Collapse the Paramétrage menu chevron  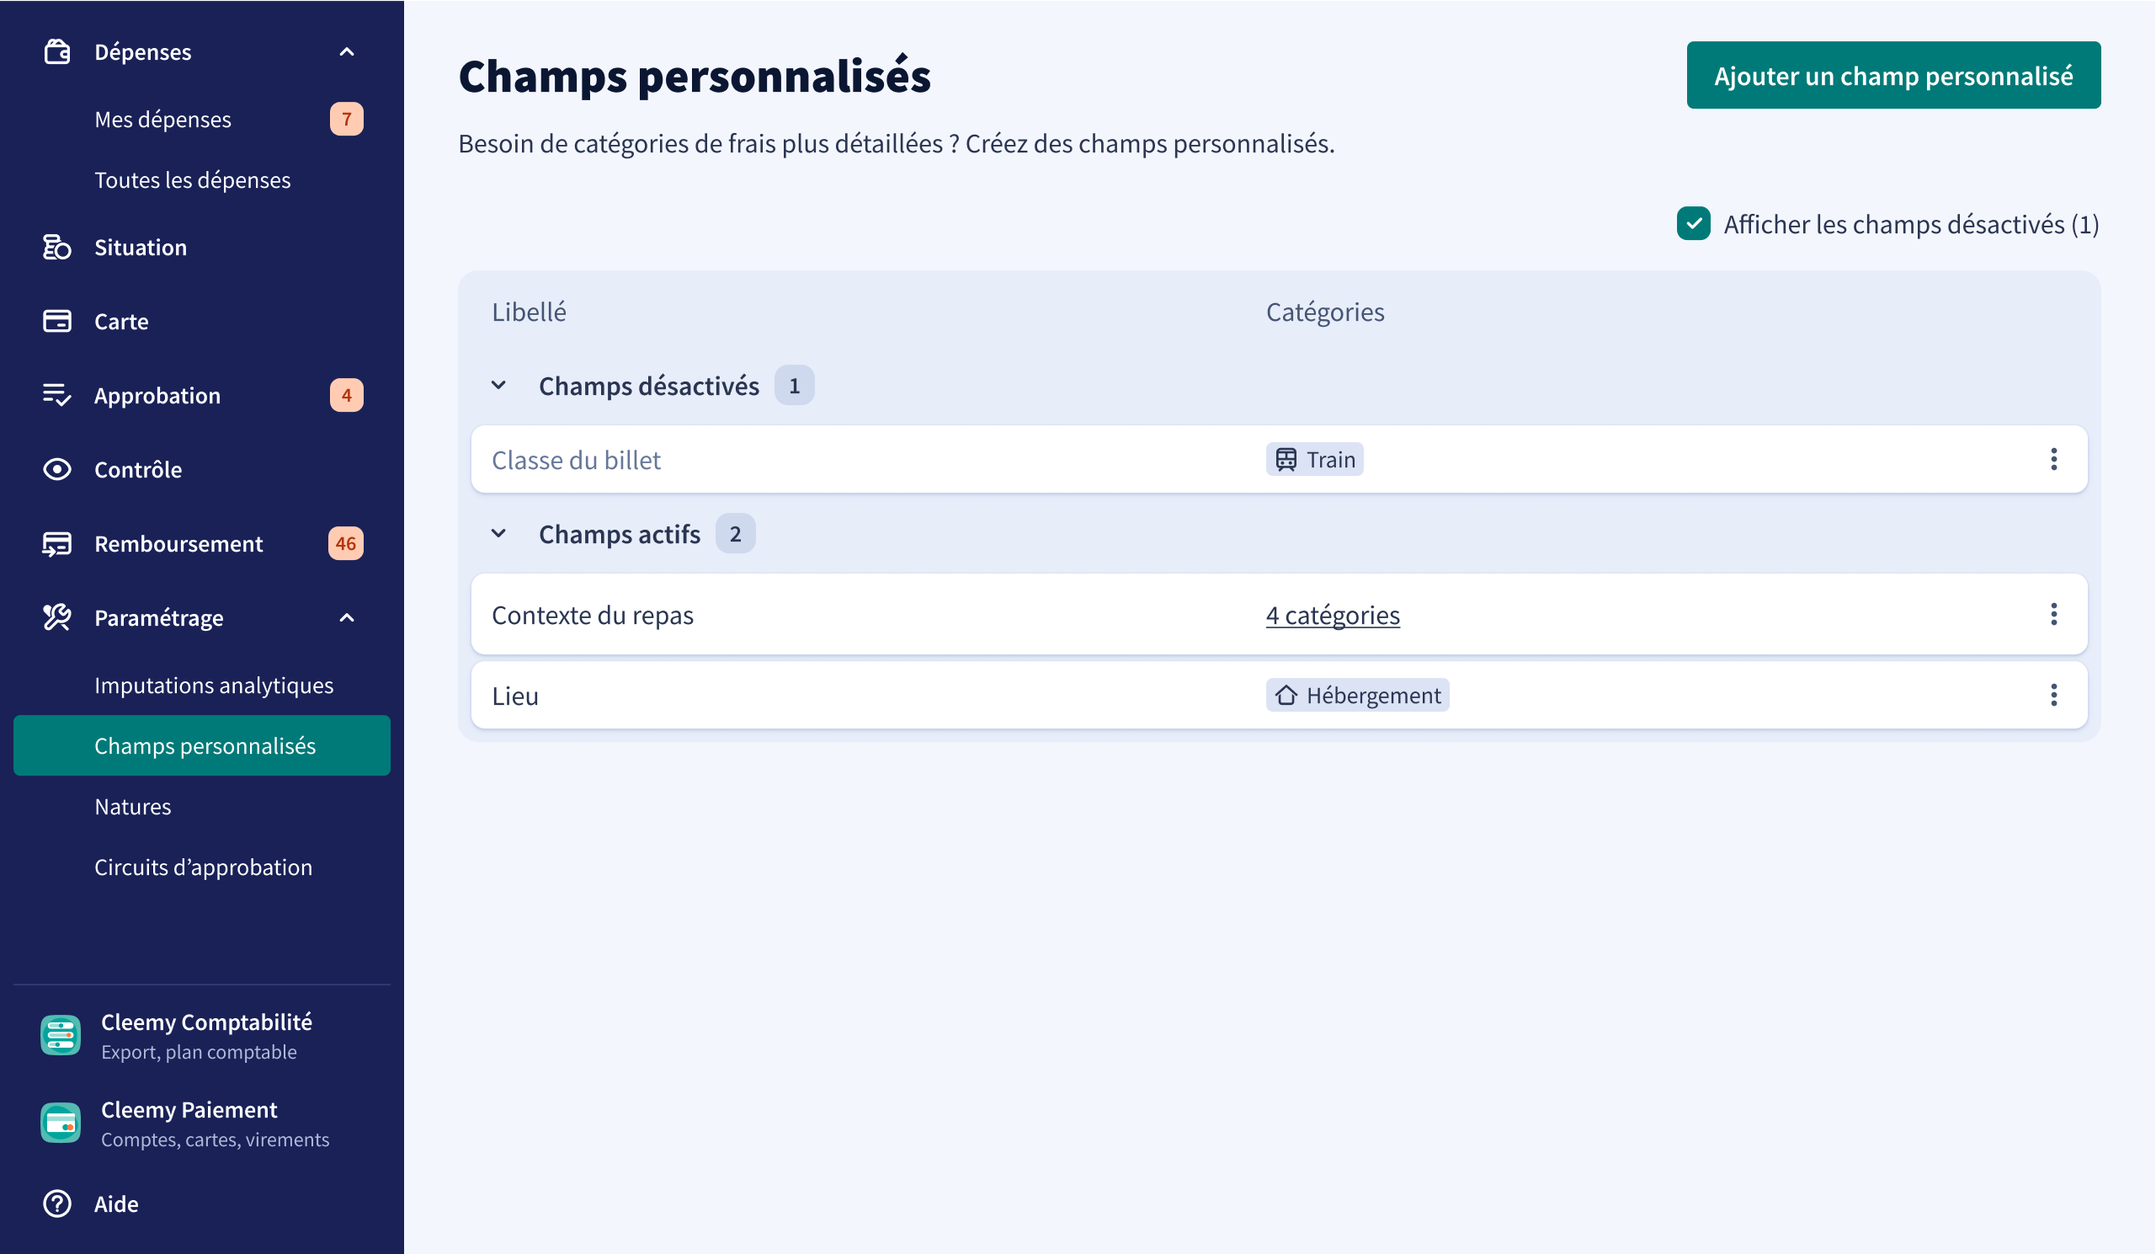coord(347,618)
